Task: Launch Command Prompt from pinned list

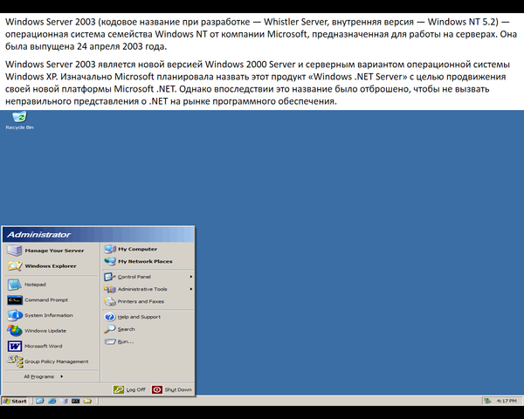Action: point(45,299)
